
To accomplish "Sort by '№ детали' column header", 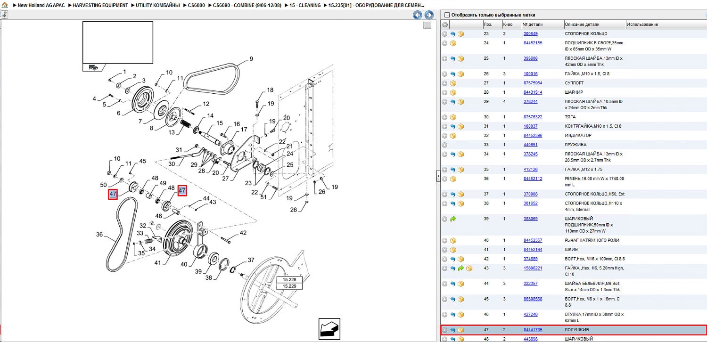I will point(543,24).
